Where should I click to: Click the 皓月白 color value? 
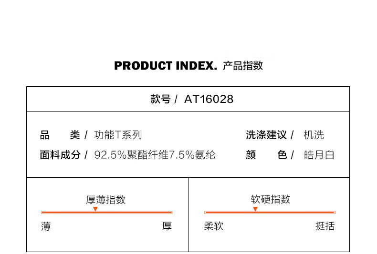319,155
